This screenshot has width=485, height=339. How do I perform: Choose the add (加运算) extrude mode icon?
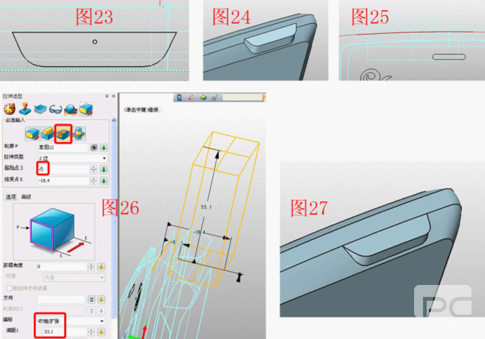coord(48,132)
